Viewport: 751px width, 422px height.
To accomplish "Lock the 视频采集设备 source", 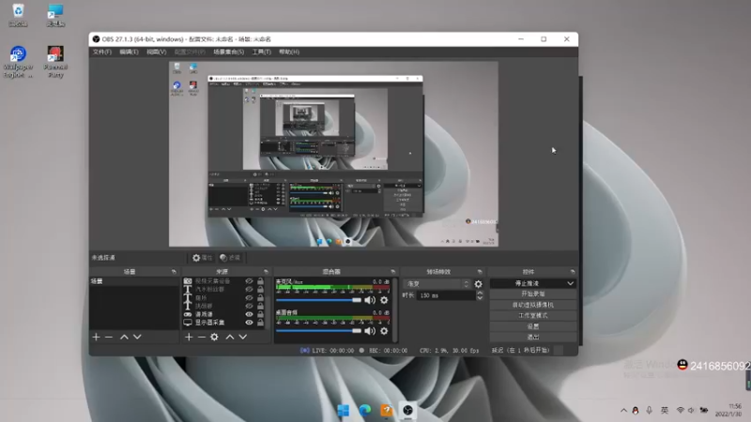I will (x=261, y=280).
